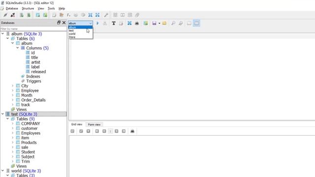Select the track table in tree
315x177 pixels.
tap(26, 105)
